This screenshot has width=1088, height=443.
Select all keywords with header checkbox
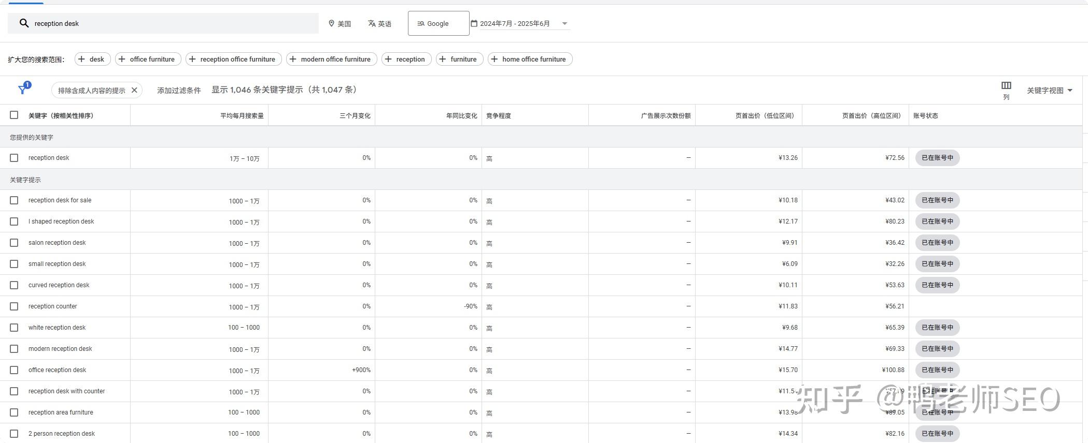(14, 115)
